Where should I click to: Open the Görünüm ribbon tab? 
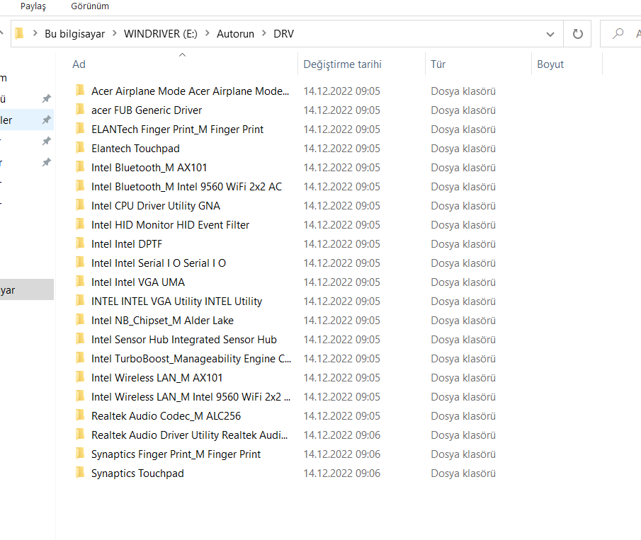pos(90,6)
